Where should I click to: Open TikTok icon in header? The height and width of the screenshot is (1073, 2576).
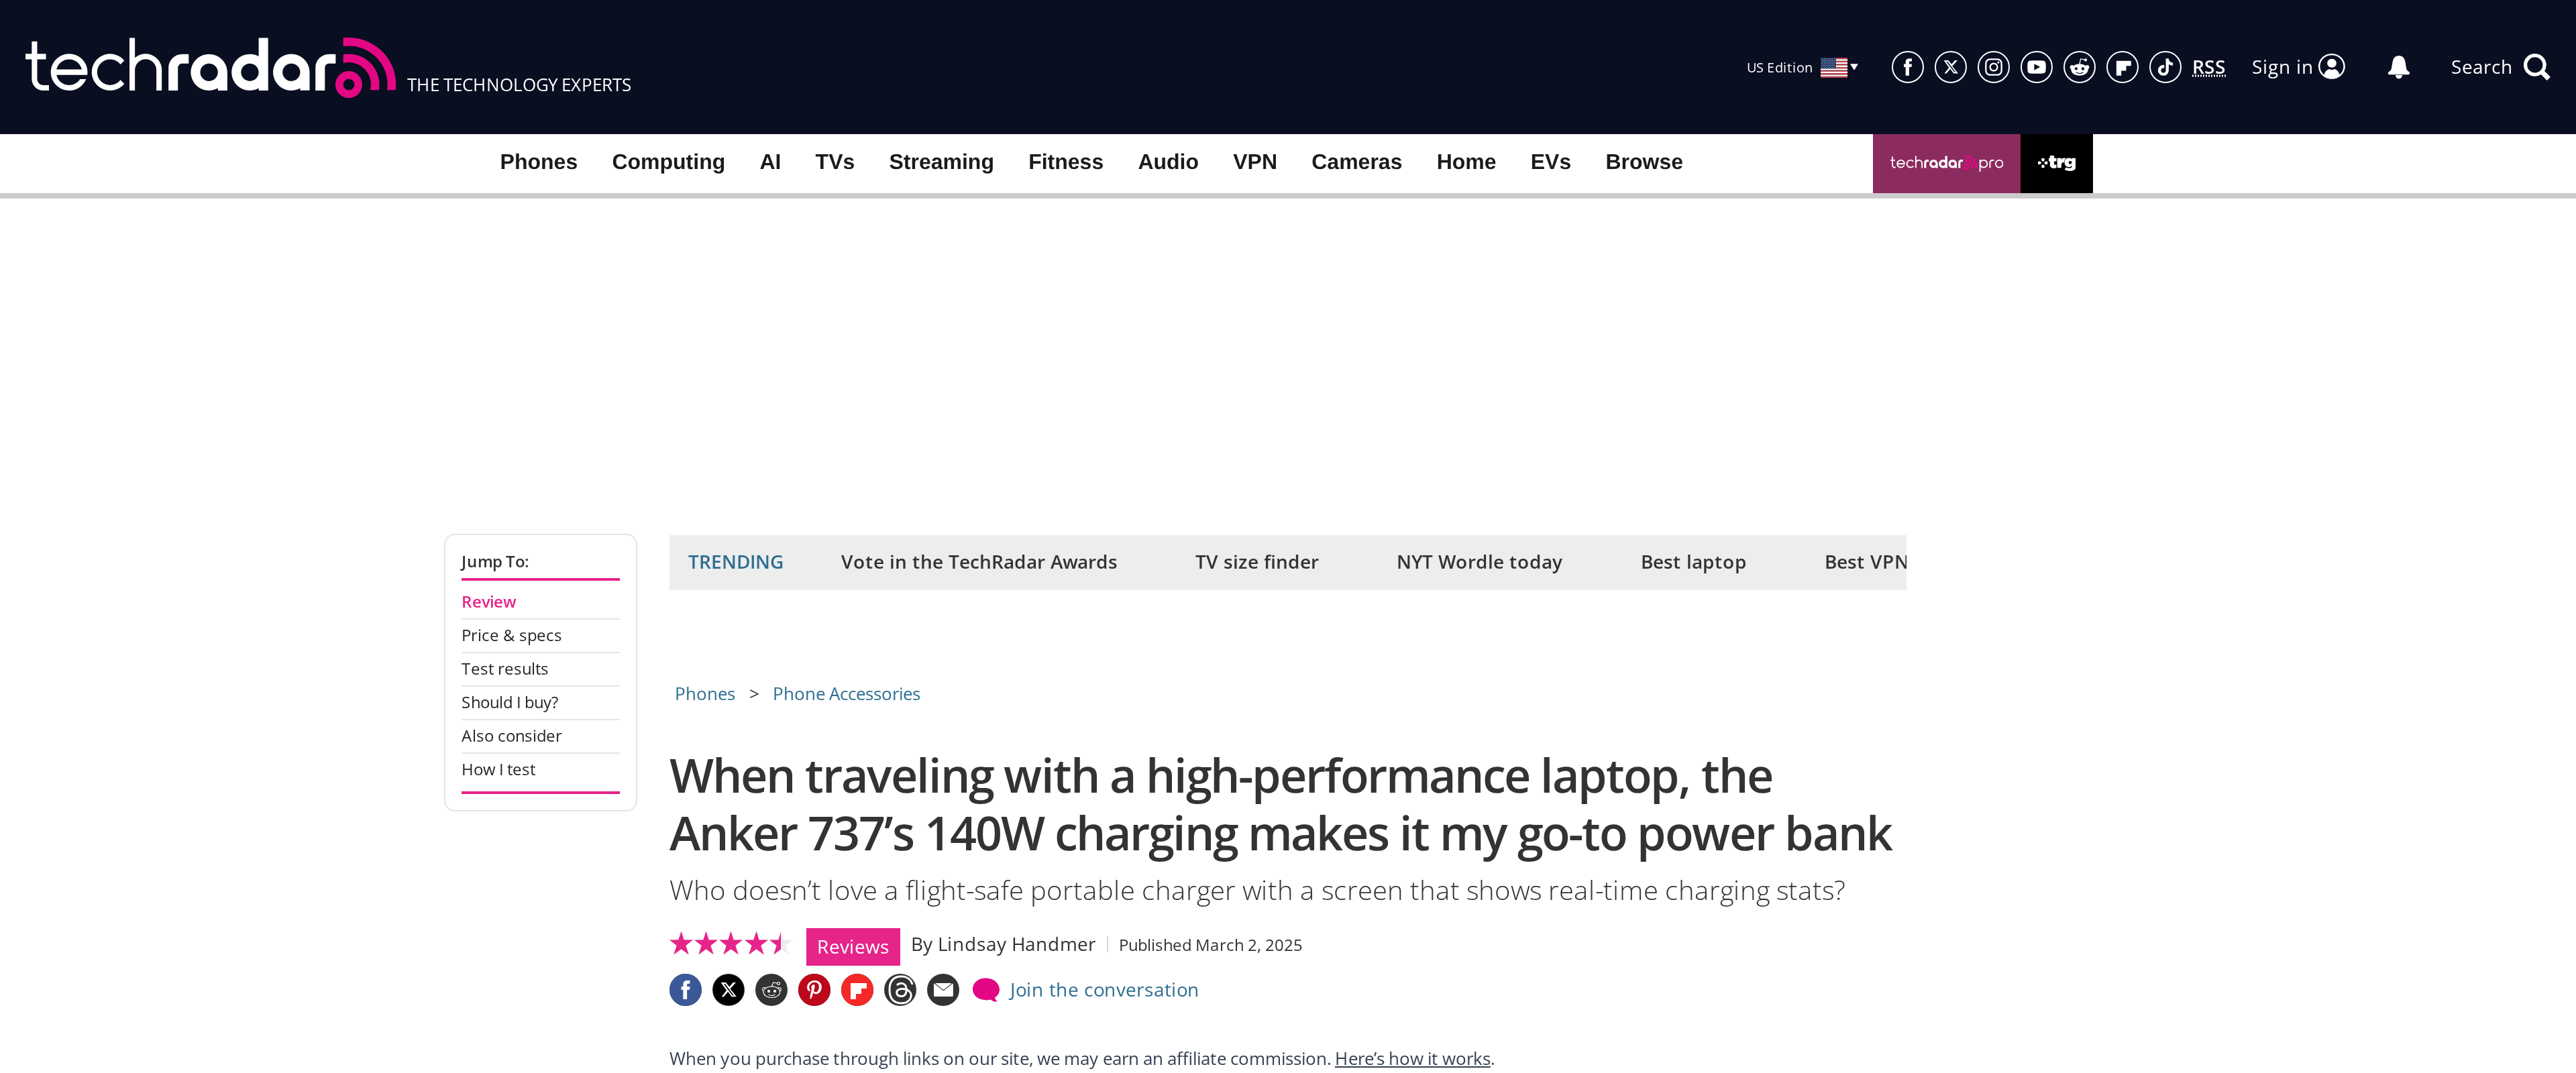2165,67
